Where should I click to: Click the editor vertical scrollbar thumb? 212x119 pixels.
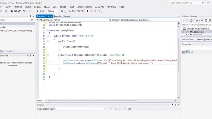(x=179, y=55)
